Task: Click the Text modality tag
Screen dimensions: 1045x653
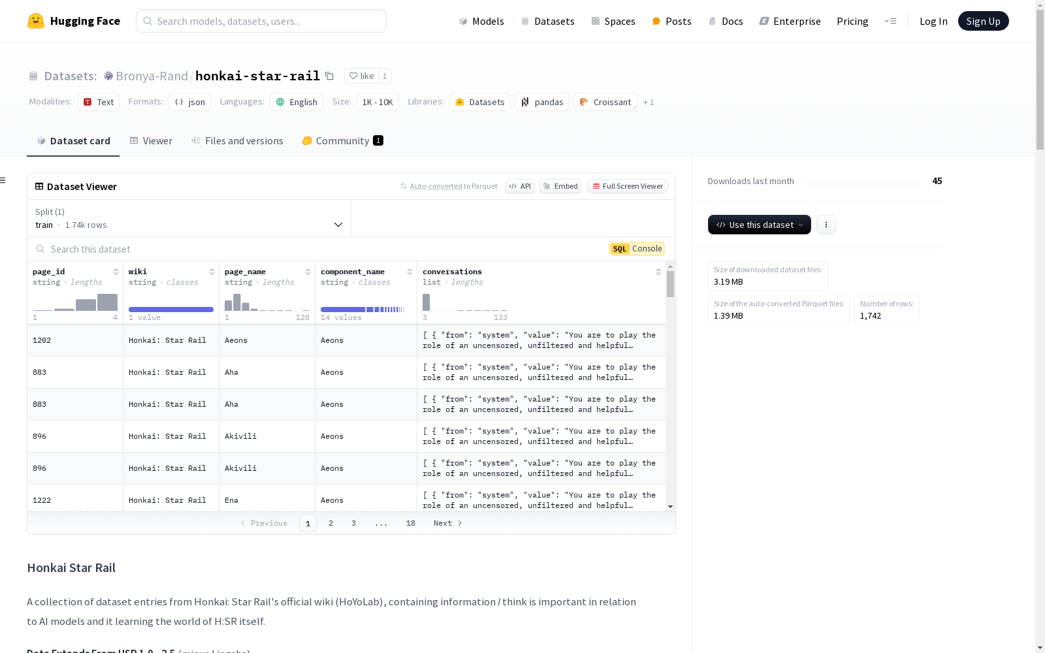Action: (x=99, y=102)
